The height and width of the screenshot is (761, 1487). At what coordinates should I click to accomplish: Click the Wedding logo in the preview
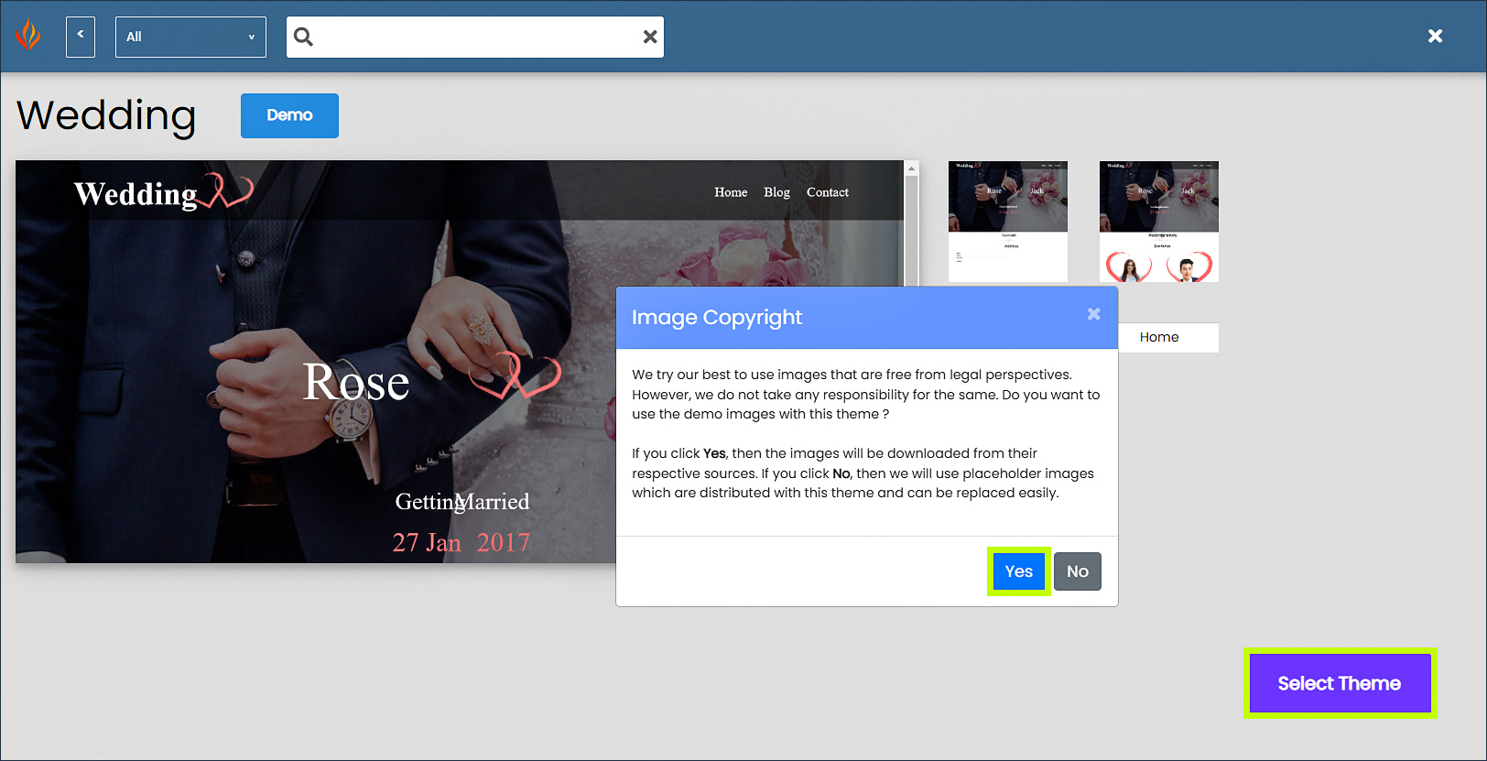(163, 191)
